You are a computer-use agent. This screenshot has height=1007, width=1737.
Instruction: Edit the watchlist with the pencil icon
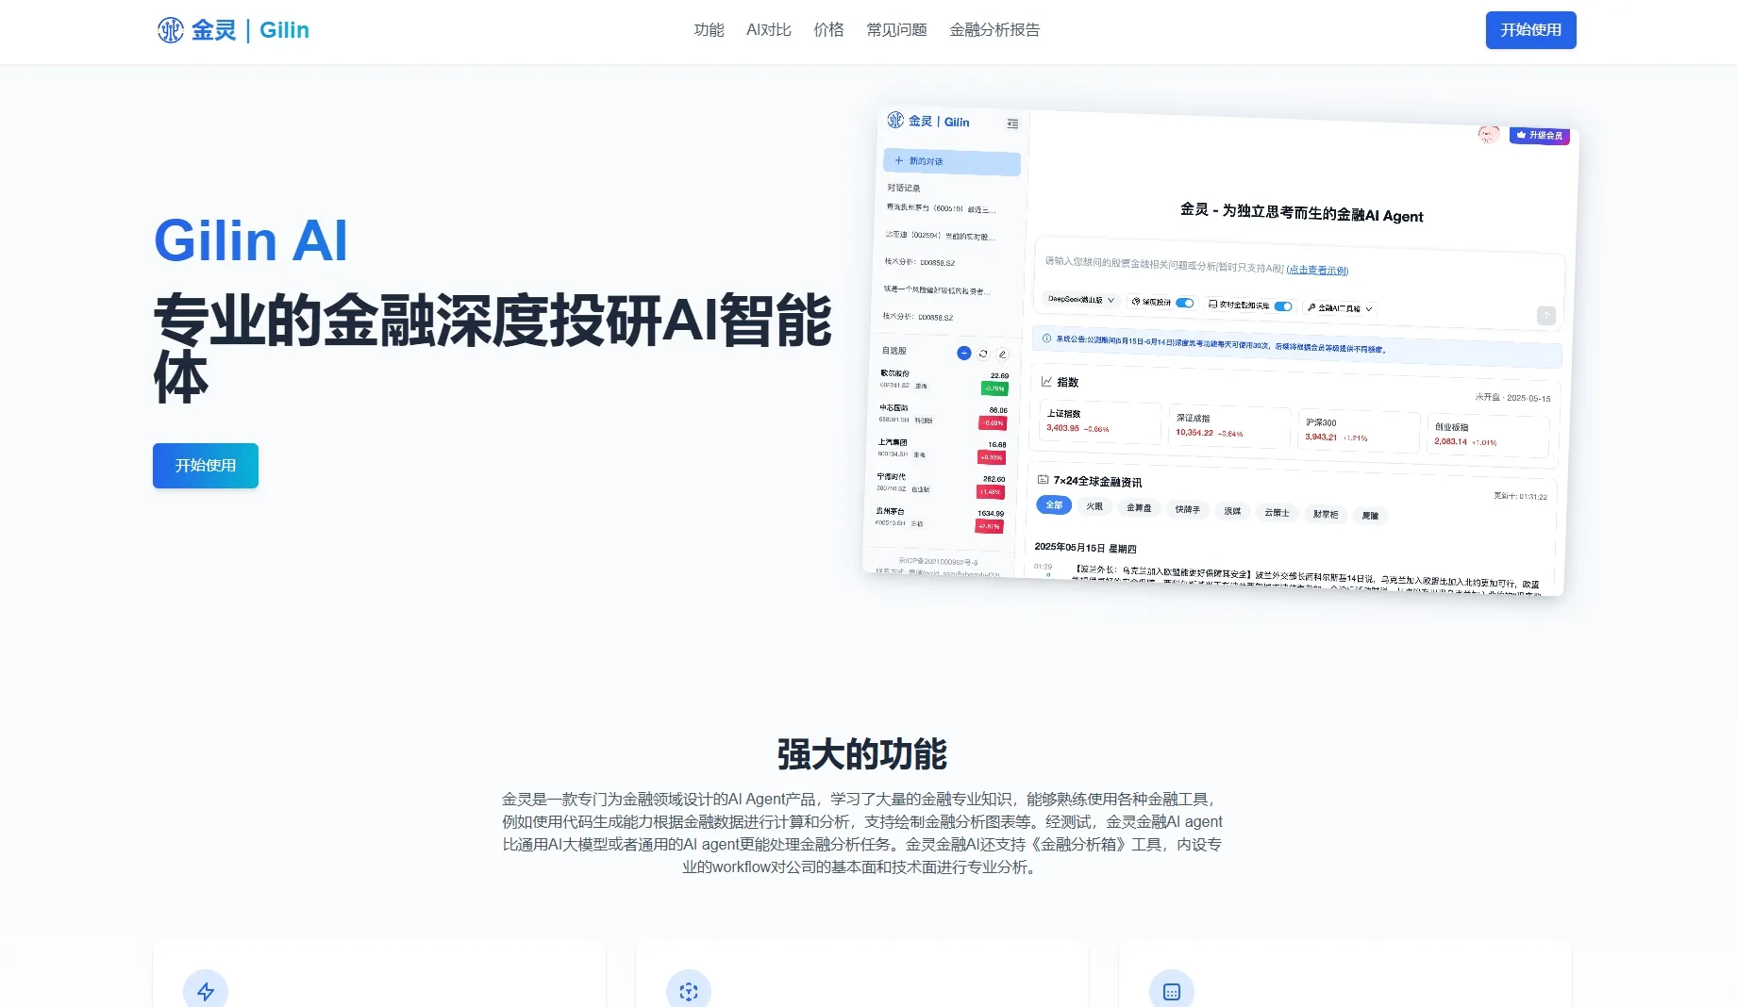[x=1002, y=354]
